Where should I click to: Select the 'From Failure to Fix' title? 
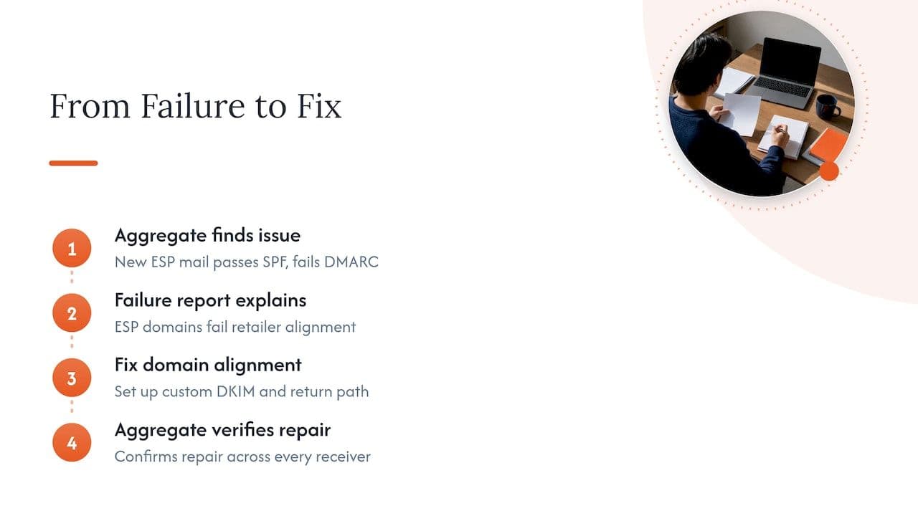195,106
